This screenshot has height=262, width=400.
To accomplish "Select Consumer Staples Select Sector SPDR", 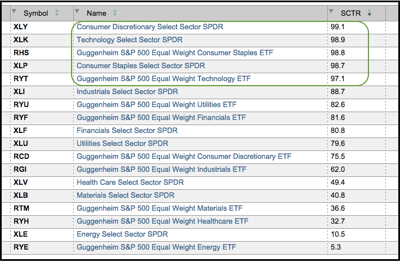I will tap(141, 66).
